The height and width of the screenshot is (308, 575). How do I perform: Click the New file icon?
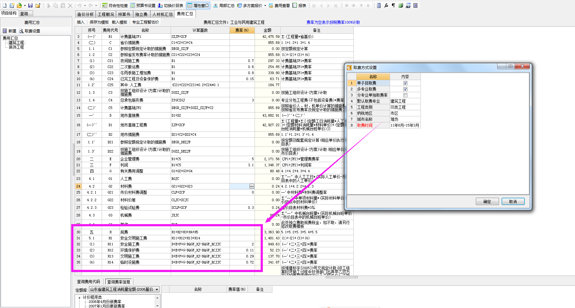click(x=4, y=5)
